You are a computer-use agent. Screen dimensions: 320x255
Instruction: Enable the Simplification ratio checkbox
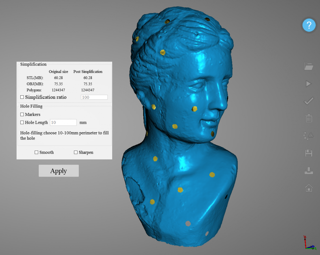click(22, 97)
